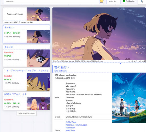Click the 00:07:36 timestamp text
Screen dimensions: 146x132
pos(8,56)
